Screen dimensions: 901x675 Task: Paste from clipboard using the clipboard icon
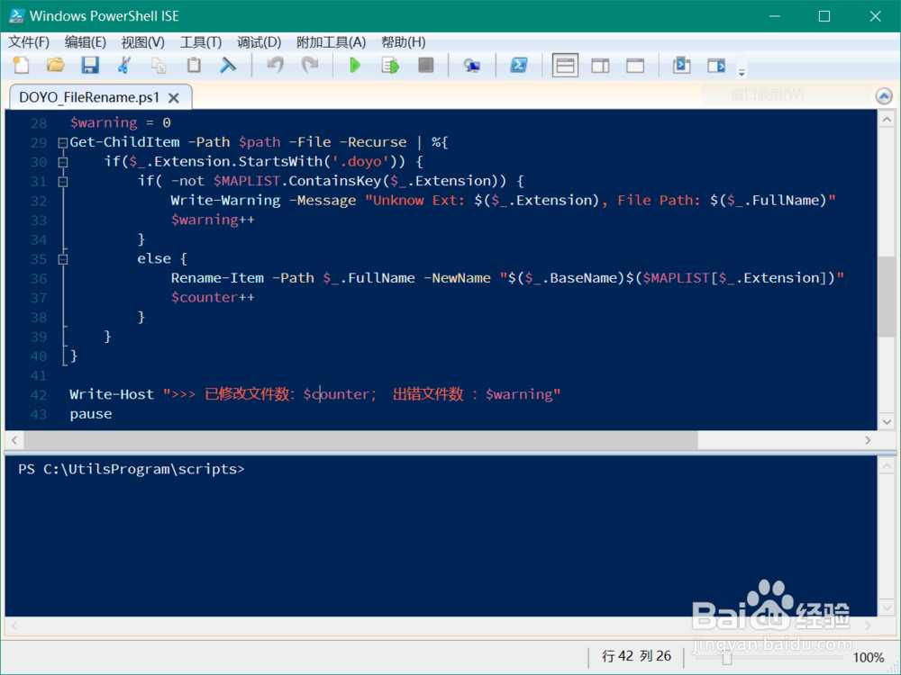click(x=195, y=66)
